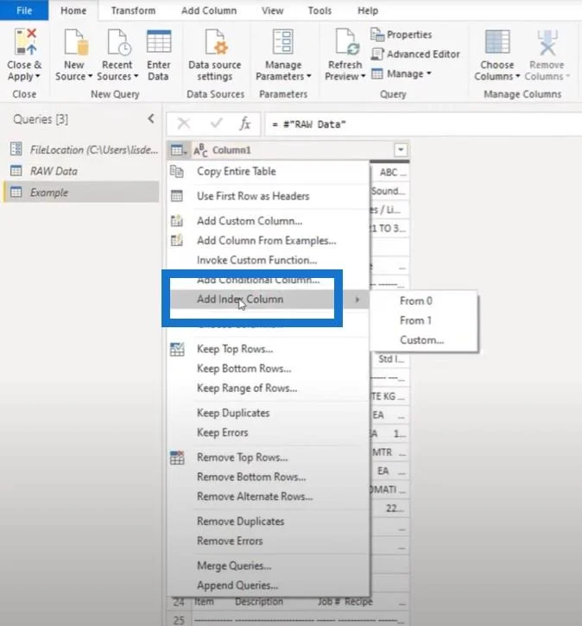Viewport: 582px width, 626px height.
Task: Click the Close & Apply icon
Action: [25, 41]
